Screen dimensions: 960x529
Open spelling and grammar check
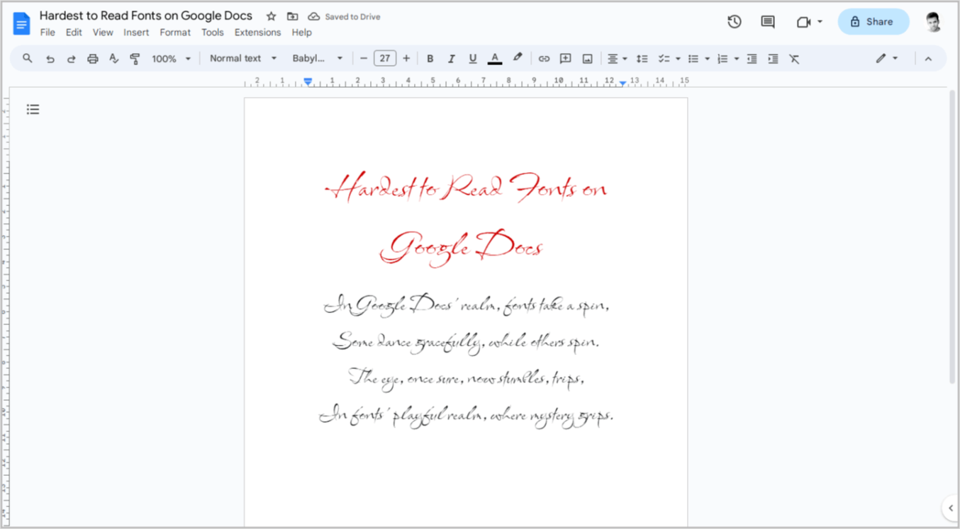tap(113, 58)
